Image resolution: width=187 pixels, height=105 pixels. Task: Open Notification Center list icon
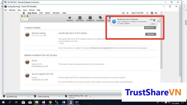(156, 13)
